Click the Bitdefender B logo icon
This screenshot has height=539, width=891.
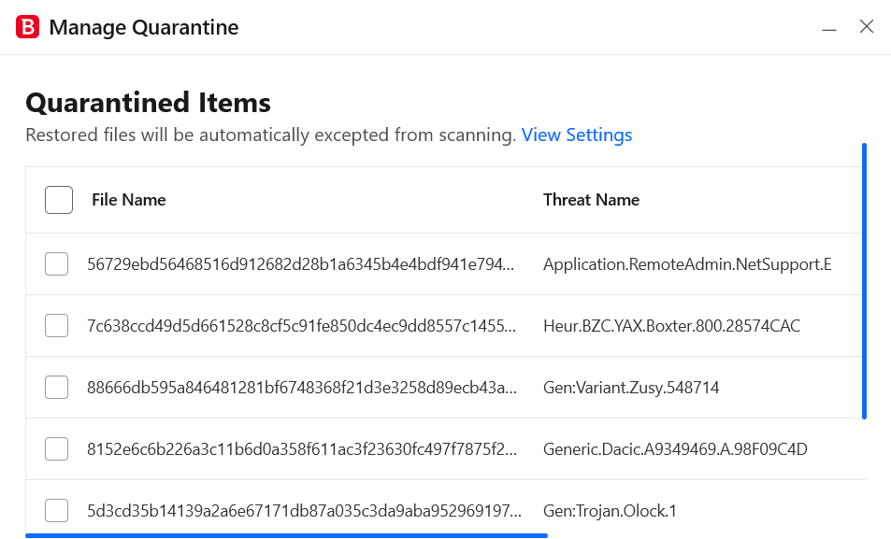(27, 27)
